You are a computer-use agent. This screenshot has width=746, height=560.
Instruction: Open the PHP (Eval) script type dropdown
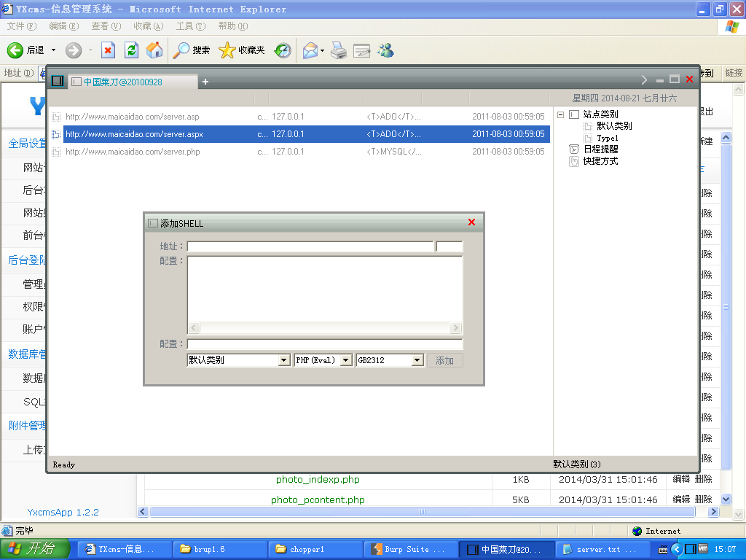(x=346, y=360)
